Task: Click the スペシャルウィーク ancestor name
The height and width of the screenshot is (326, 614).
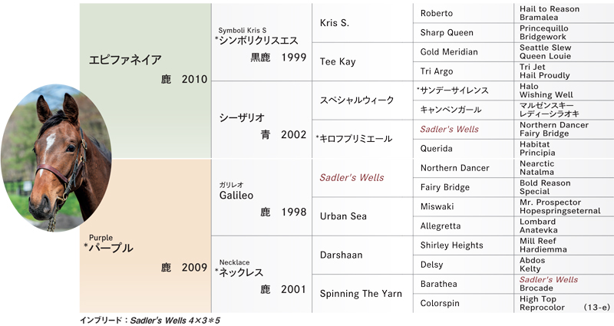Action: pyautogui.click(x=357, y=100)
